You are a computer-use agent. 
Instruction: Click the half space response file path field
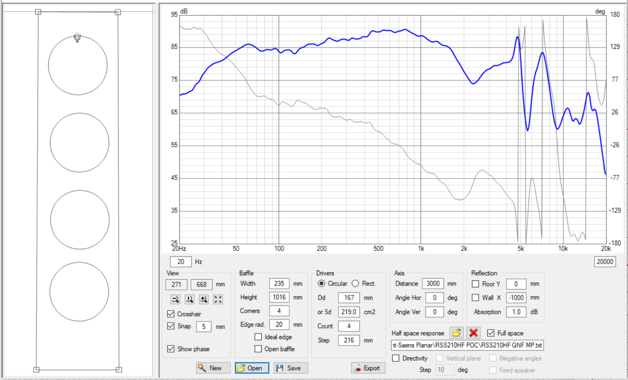[468, 345]
